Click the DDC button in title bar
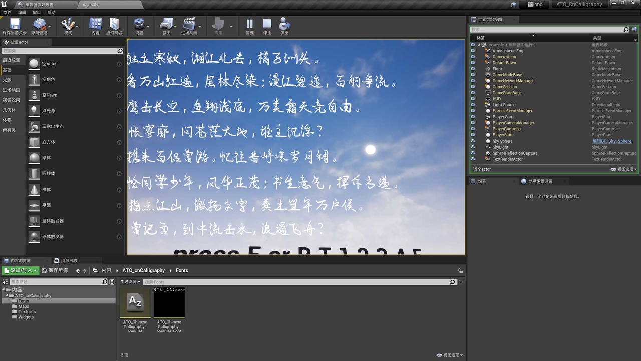 (534, 4)
